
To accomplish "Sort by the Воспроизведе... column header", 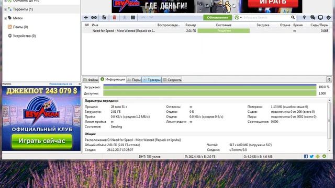I will [x=169, y=25].
